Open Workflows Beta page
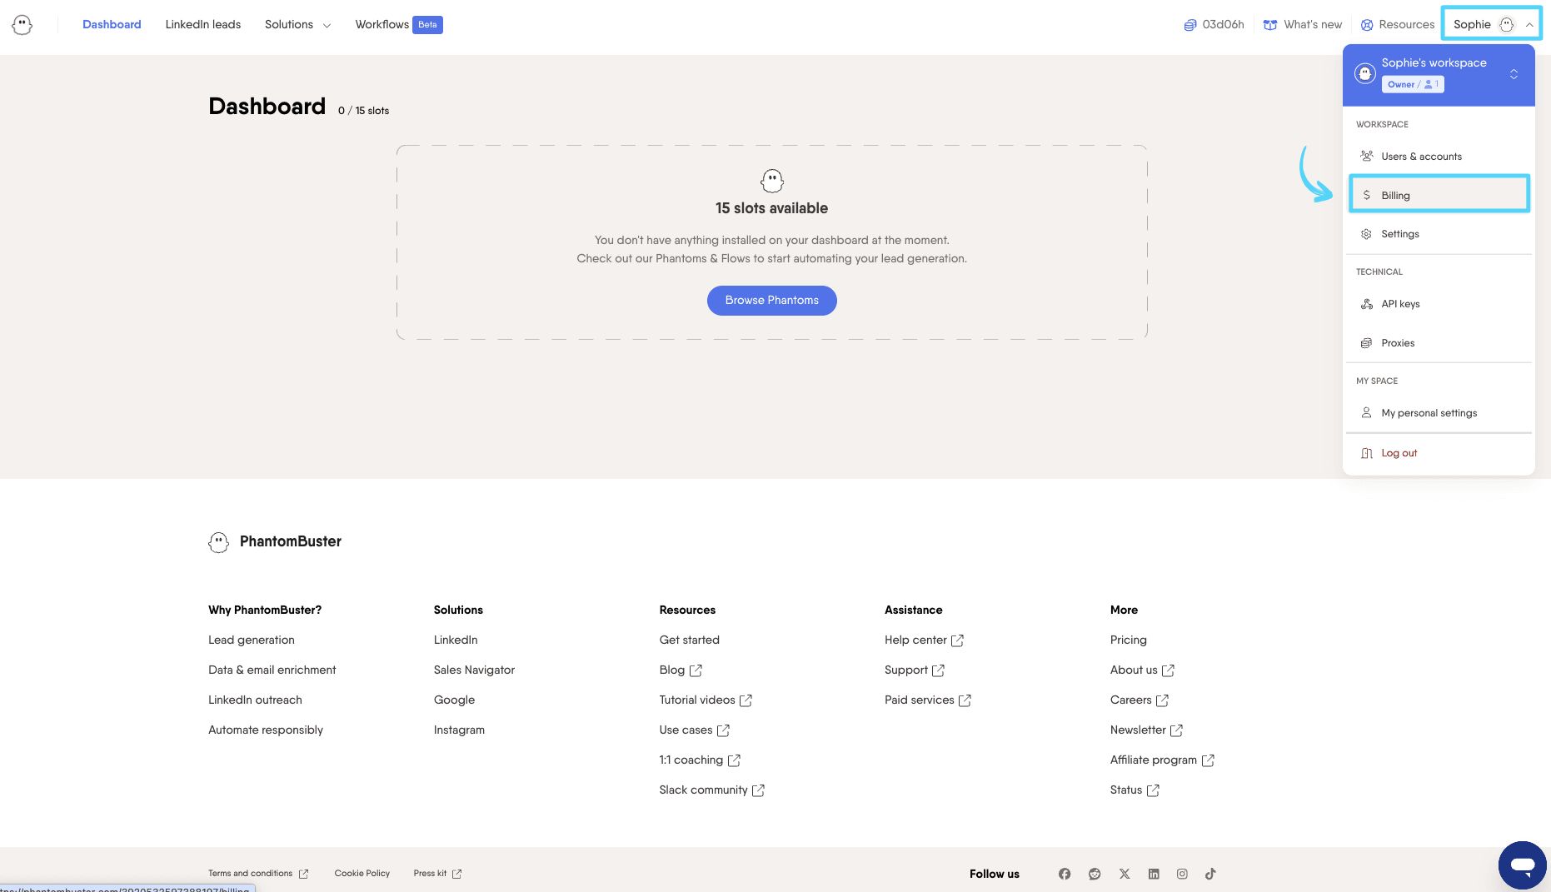Image resolution: width=1551 pixels, height=892 pixels. tap(398, 24)
